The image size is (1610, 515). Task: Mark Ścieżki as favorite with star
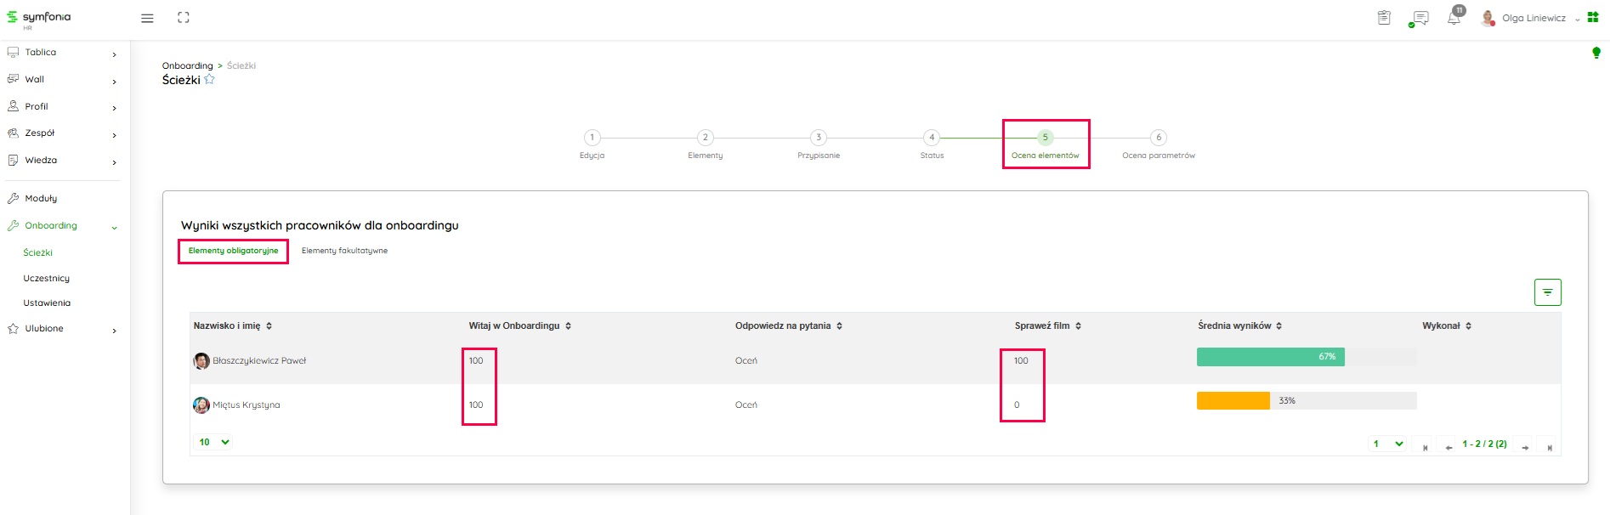pyautogui.click(x=209, y=80)
